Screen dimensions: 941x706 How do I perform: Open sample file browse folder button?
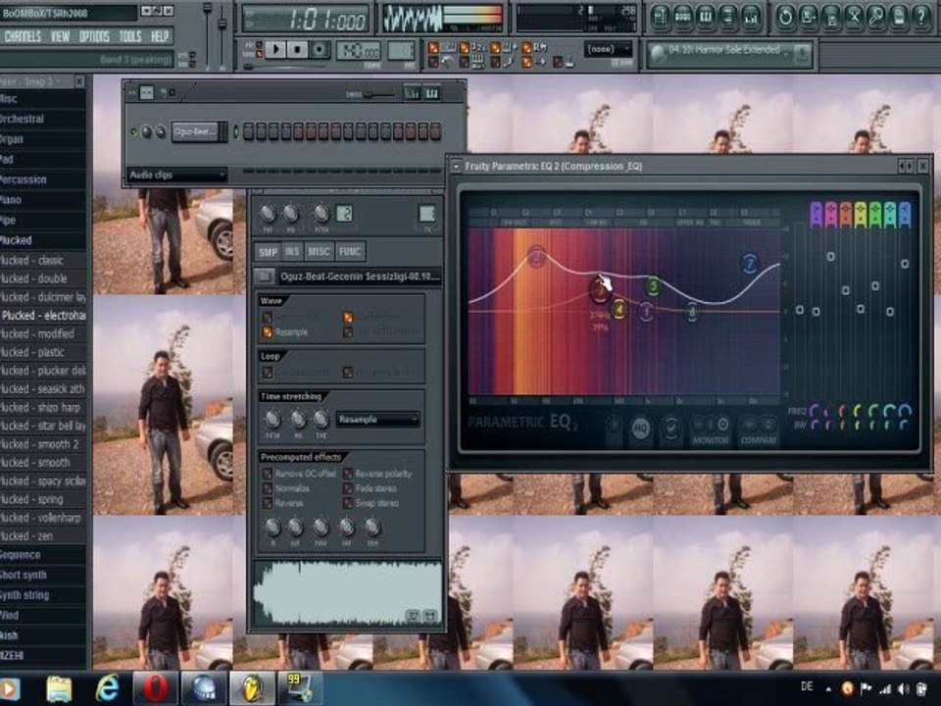point(263,277)
